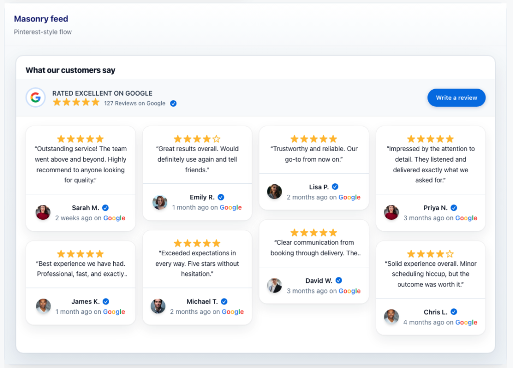Click verified badge beside 127 Reviews on Google

tap(173, 103)
